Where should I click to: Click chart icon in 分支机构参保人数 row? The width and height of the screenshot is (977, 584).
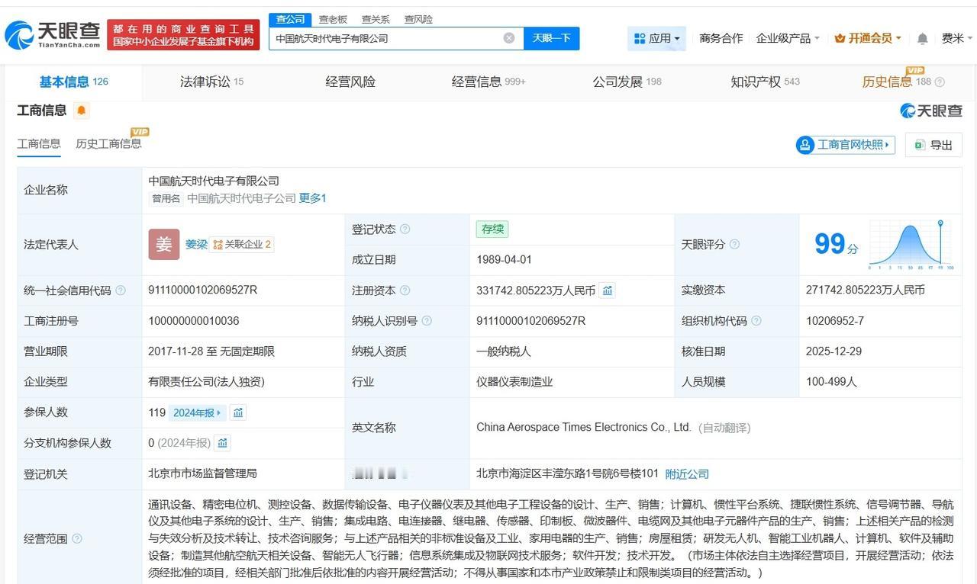222,443
